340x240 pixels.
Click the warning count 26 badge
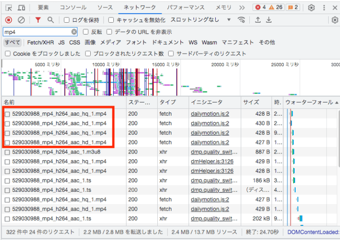click(276, 8)
